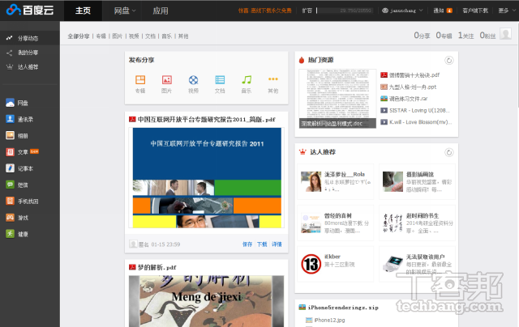This screenshot has width=519, height=327.
Task: Filter shares by 其他 in the filter bar
Action: pyautogui.click(x=183, y=36)
